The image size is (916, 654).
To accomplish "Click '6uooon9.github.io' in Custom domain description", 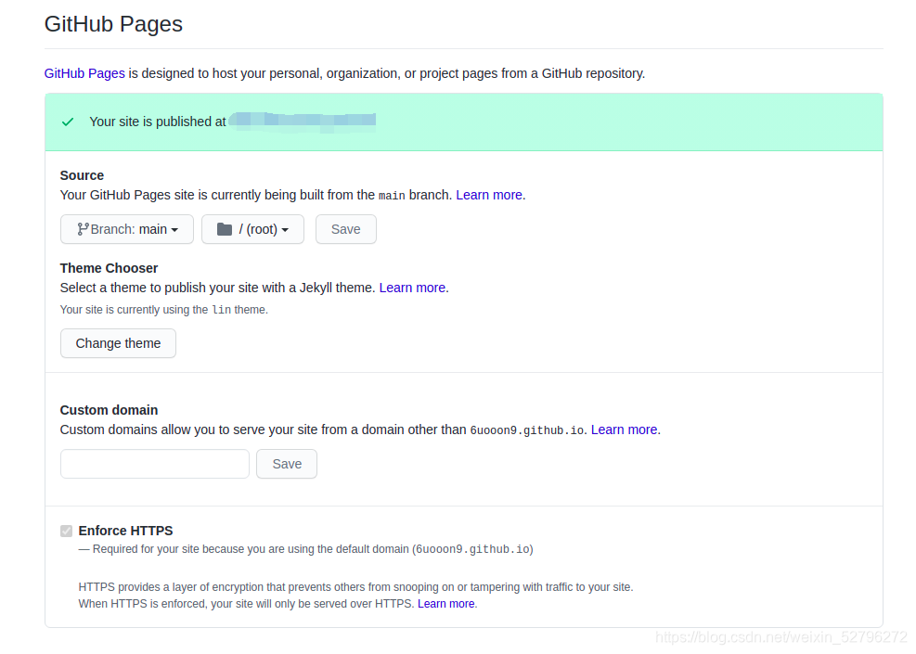I will click(526, 430).
